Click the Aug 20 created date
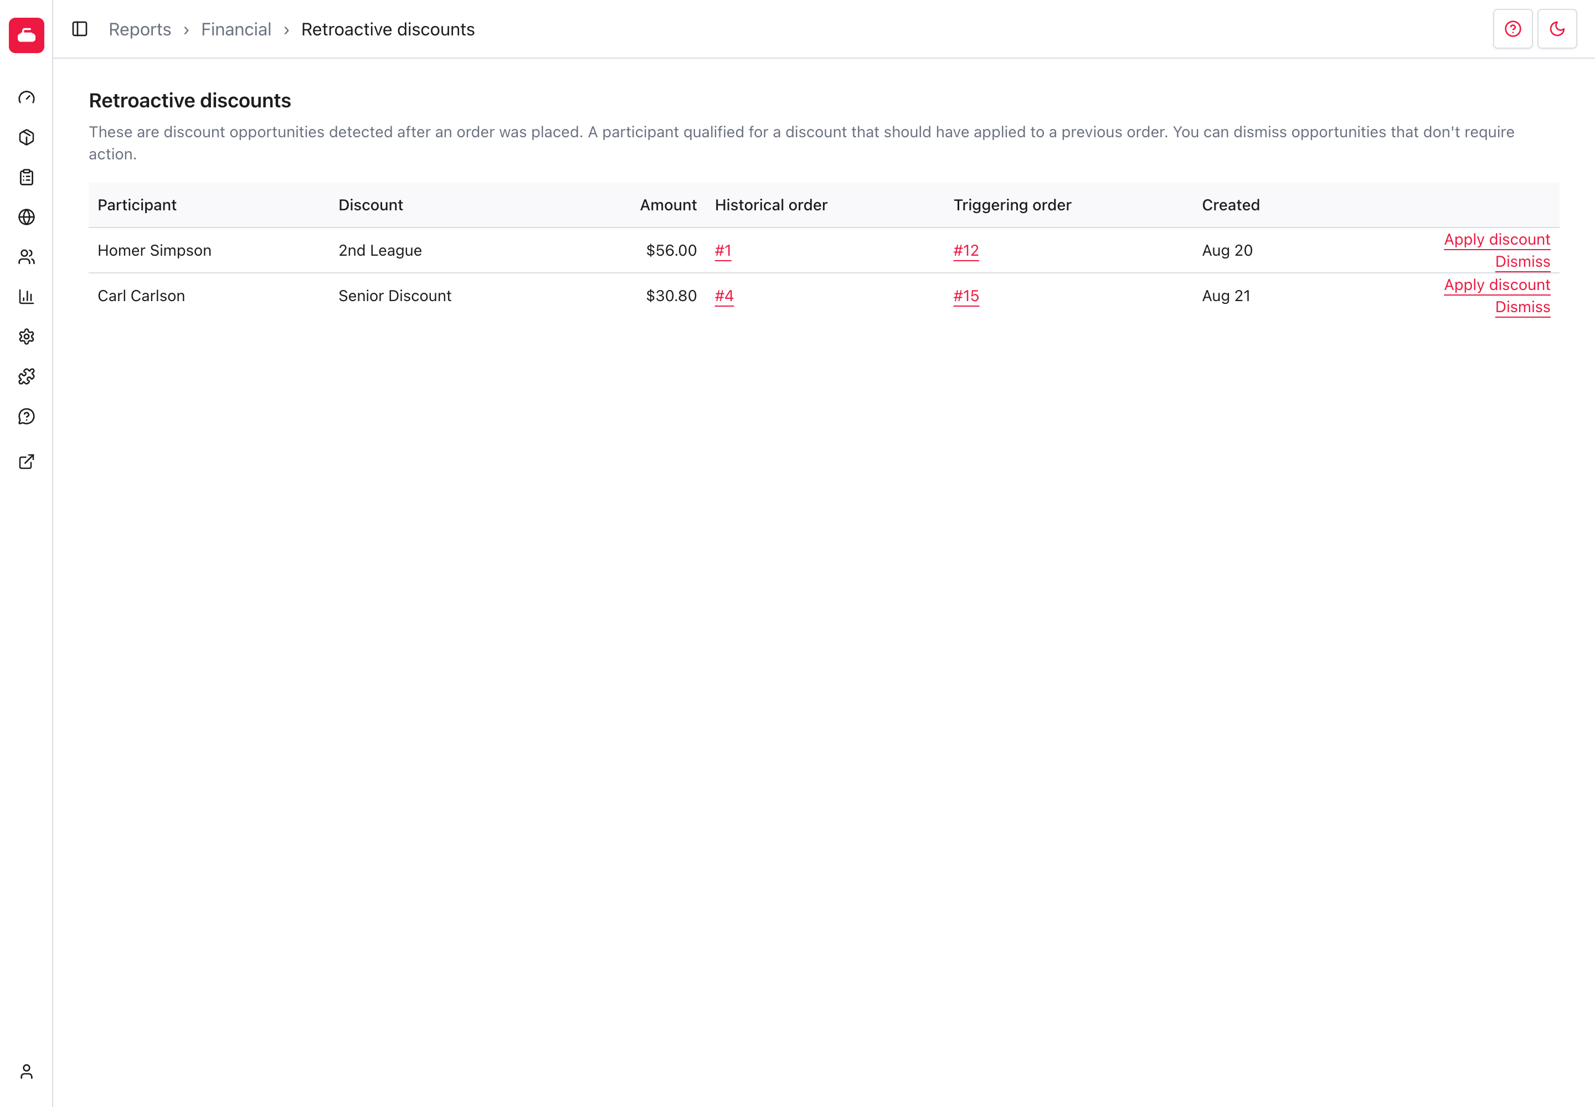Screen dimensions: 1595x1107 (x=1228, y=250)
